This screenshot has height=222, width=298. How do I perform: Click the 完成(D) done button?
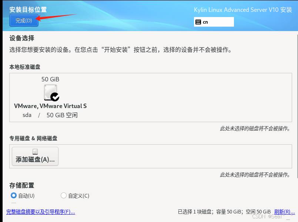(x=24, y=21)
